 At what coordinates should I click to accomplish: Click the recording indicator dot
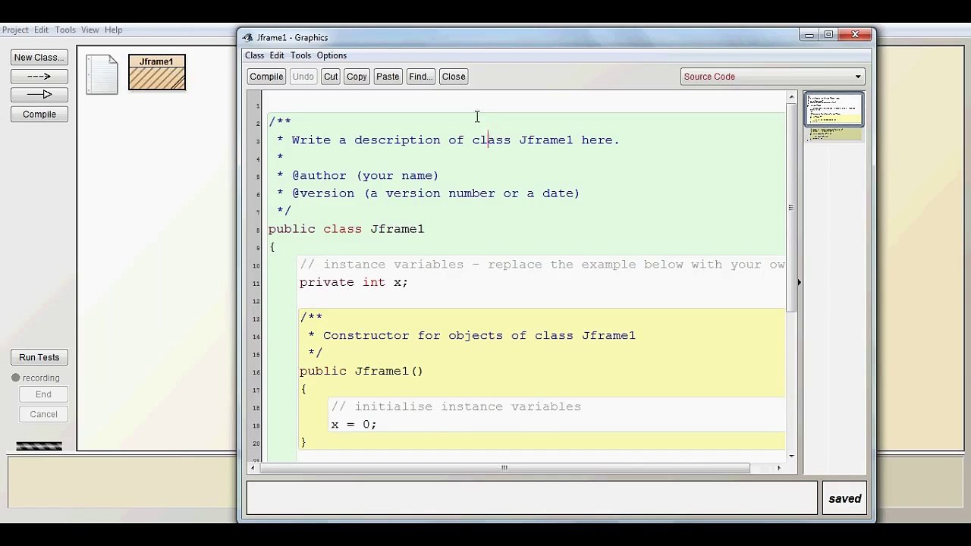coord(15,378)
